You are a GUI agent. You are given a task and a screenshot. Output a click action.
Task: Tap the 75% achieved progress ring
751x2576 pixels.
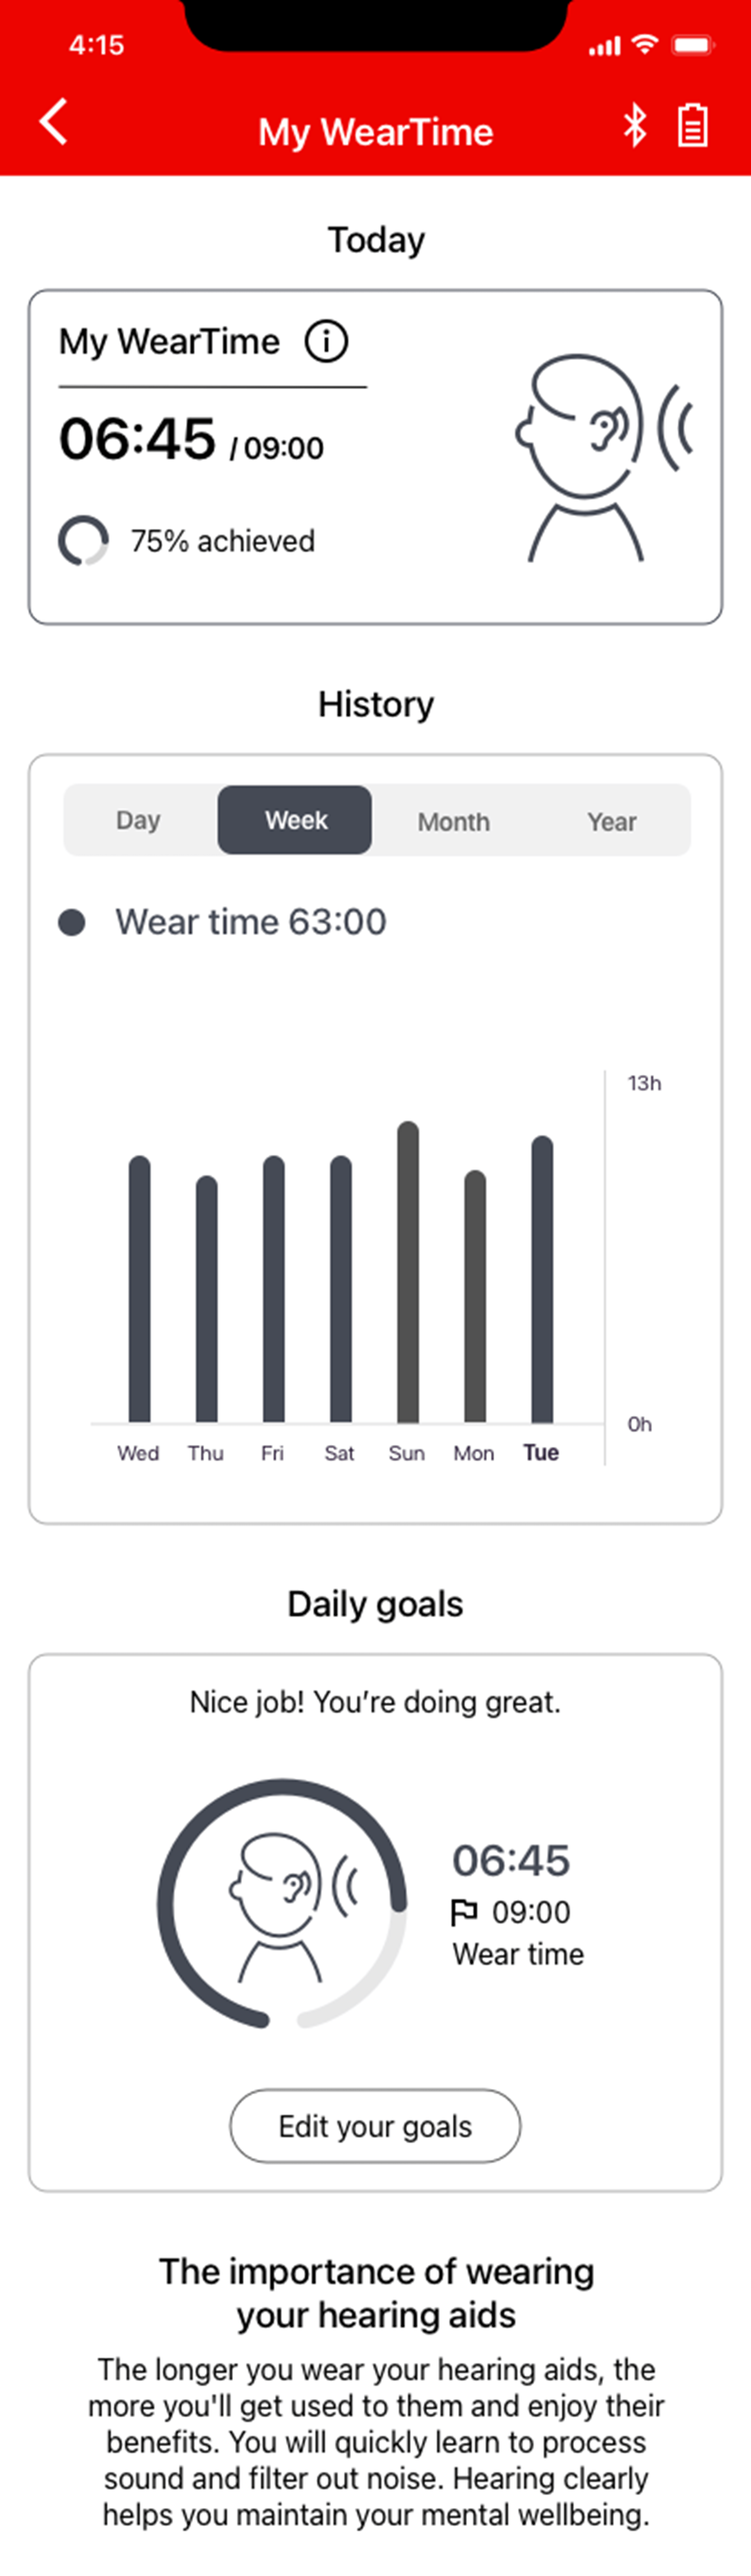(x=83, y=541)
